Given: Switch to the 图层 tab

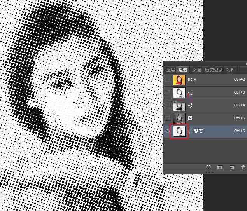Looking at the screenshot, I should point(171,70).
